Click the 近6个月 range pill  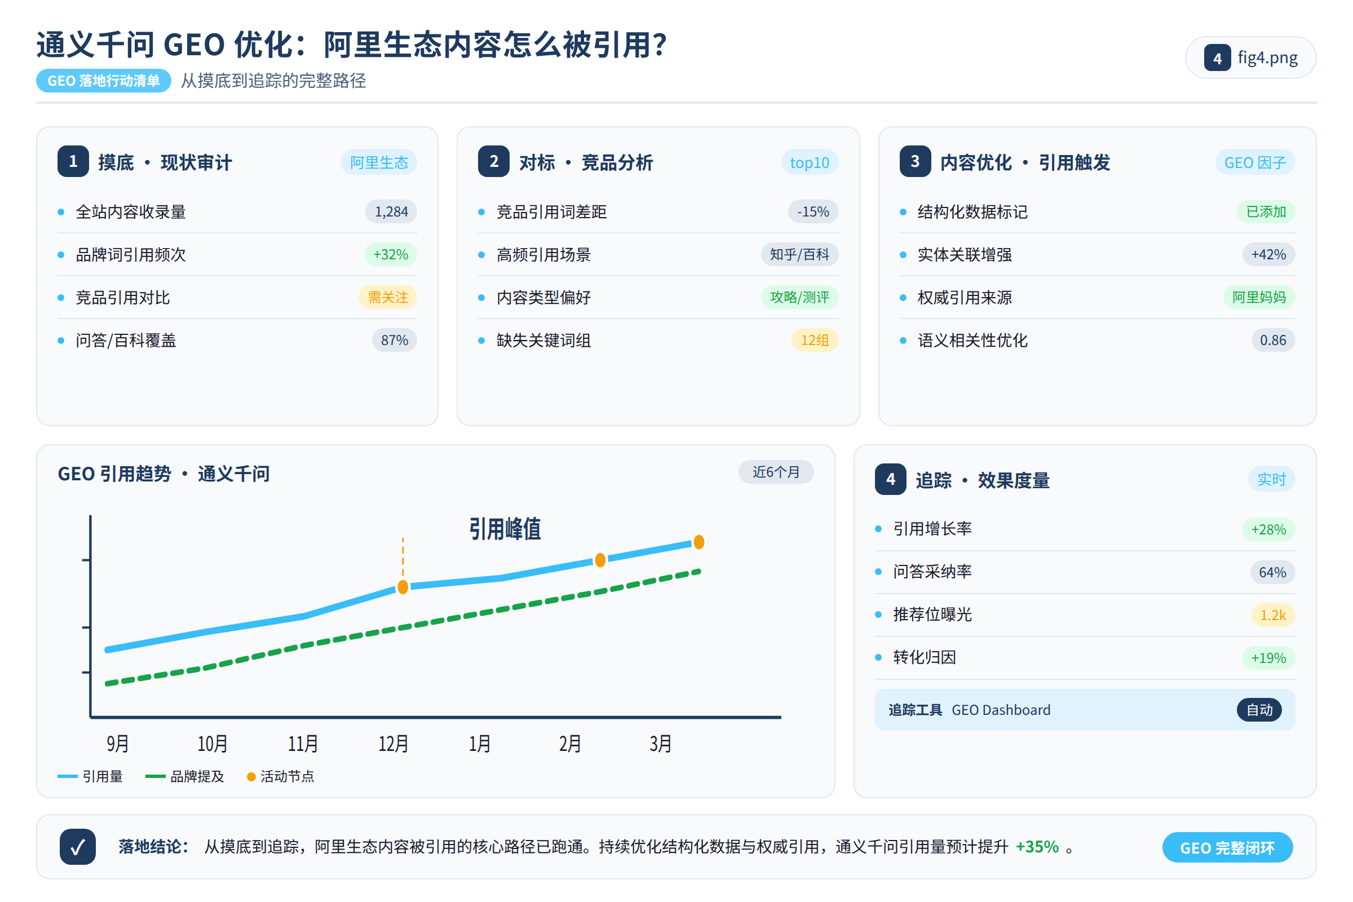point(776,472)
